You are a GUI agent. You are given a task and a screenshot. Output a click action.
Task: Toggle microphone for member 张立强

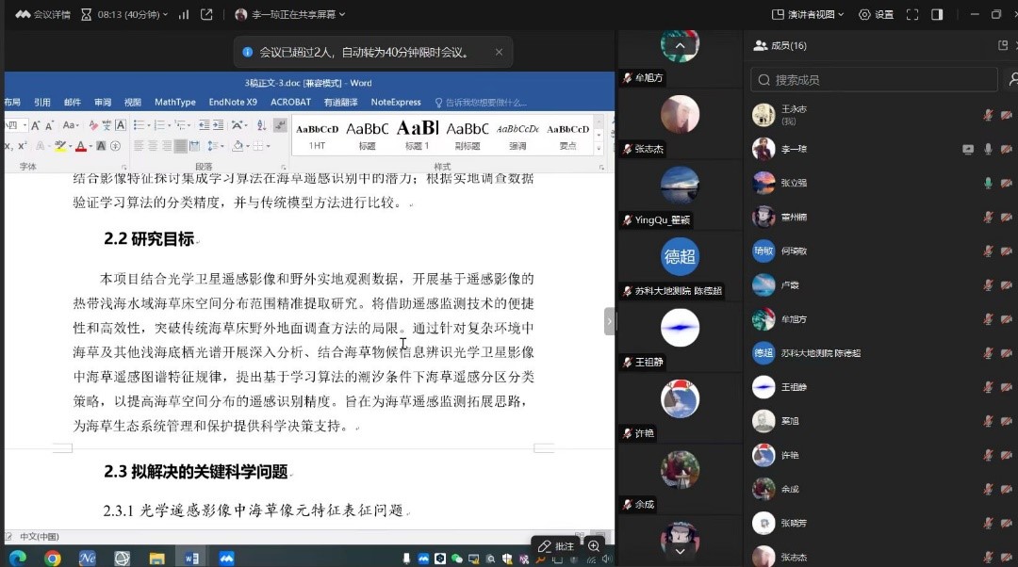988,183
